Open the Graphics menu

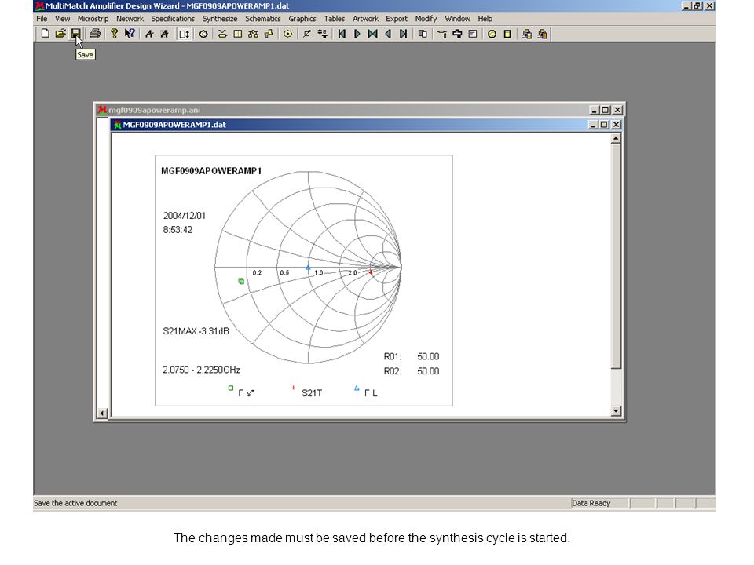tap(302, 19)
